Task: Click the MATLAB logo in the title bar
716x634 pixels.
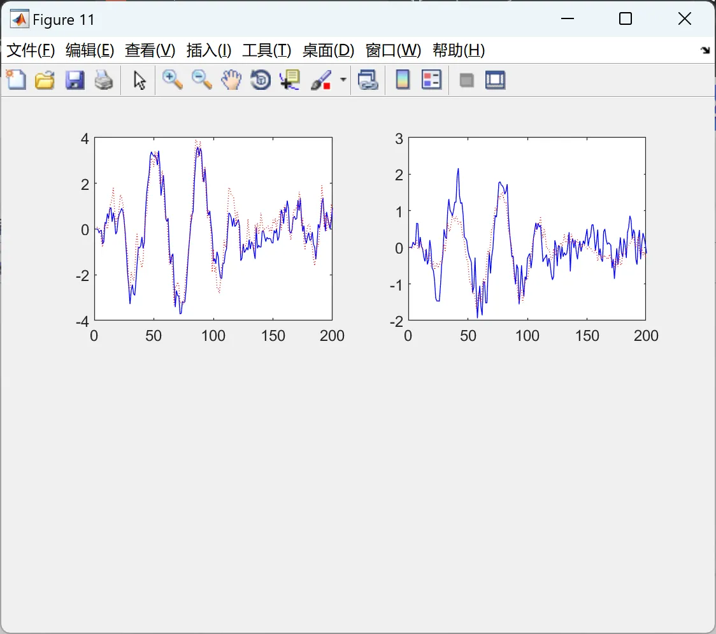Action: [x=19, y=19]
